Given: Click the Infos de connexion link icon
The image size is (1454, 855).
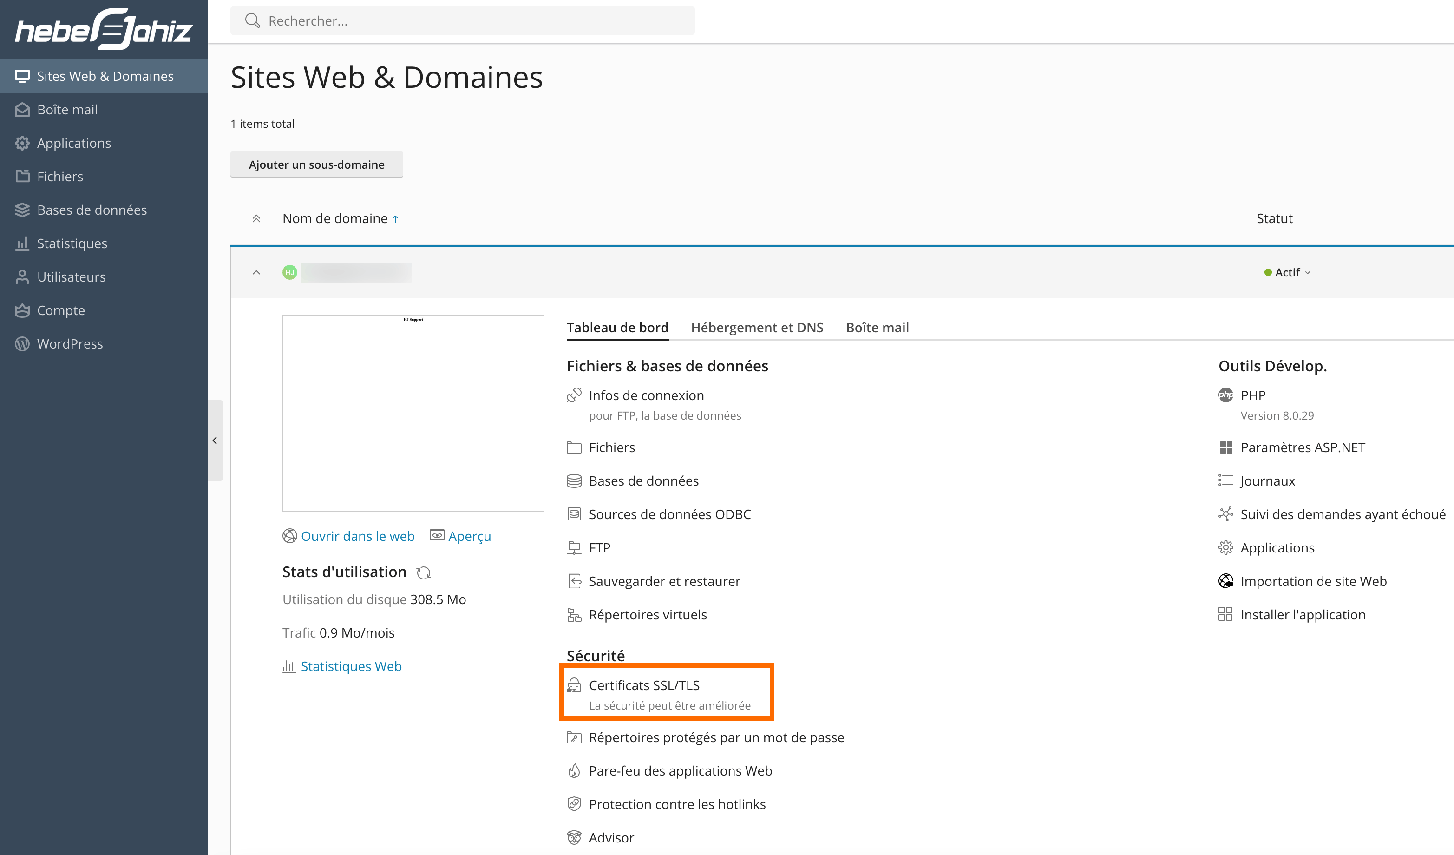Looking at the screenshot, I should pos(574,395).
